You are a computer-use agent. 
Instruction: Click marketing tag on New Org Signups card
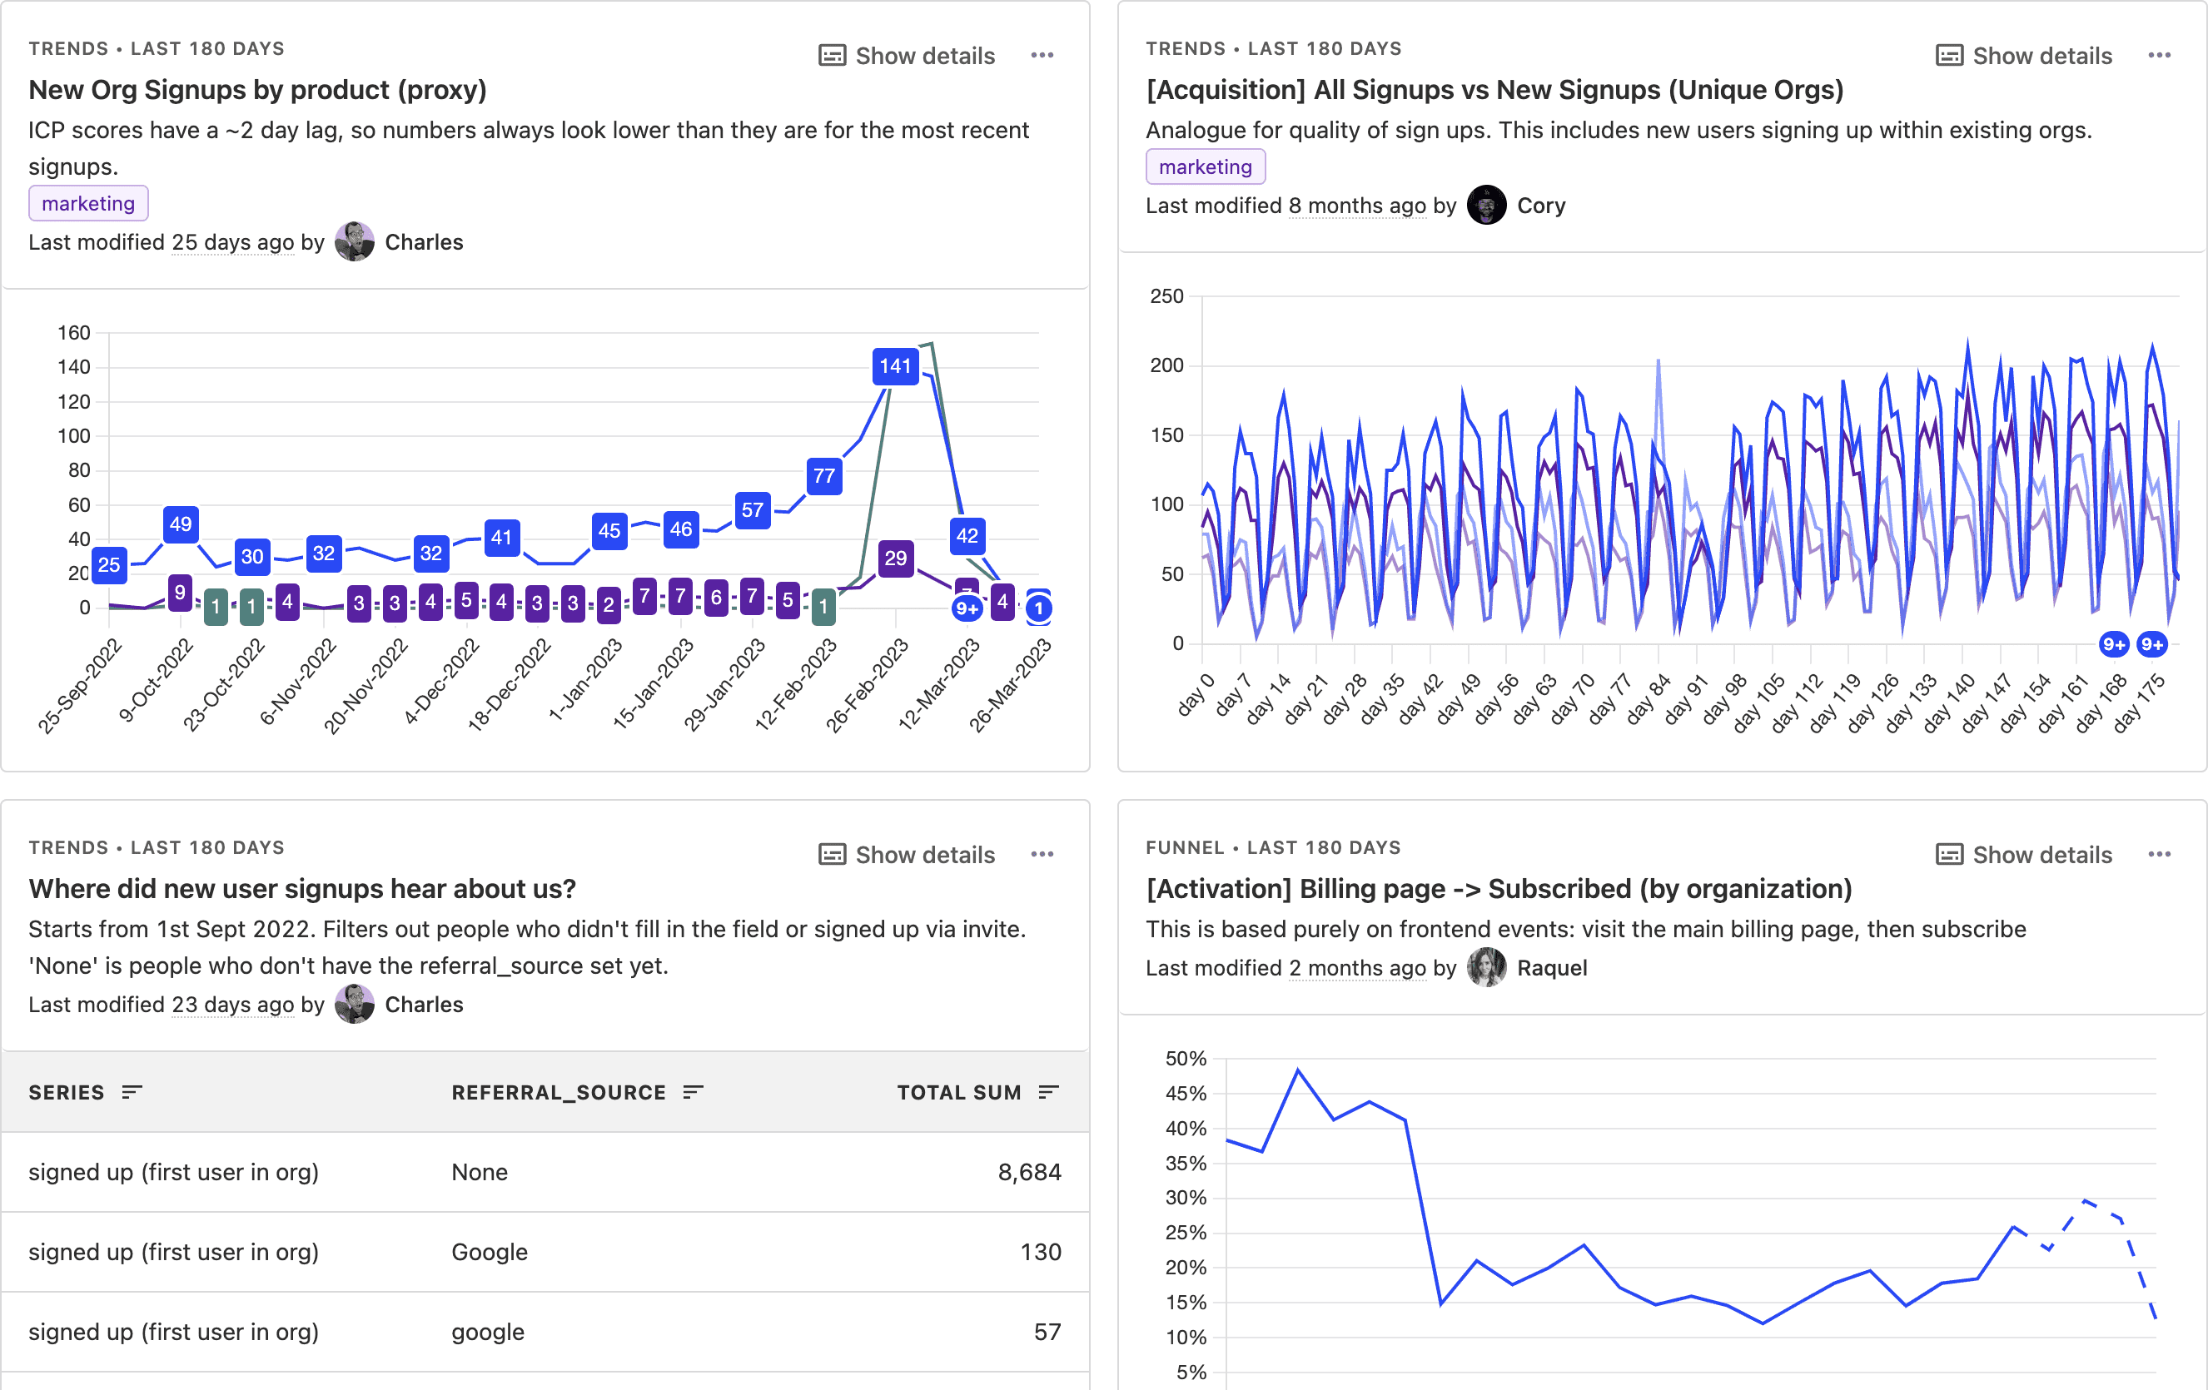pos(88,204)
